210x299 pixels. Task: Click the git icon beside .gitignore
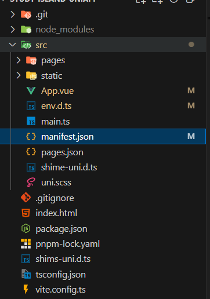[26, 198]
